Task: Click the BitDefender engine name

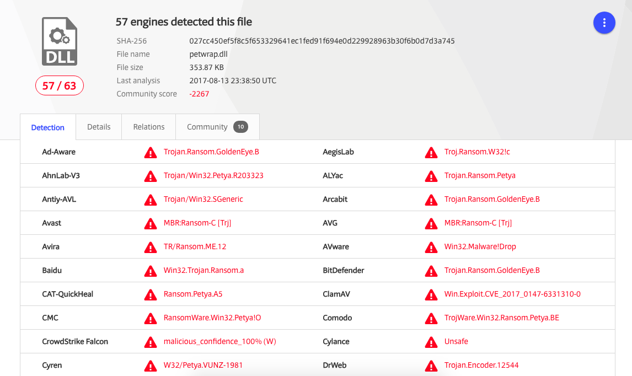Action: [x=343, y=270]
